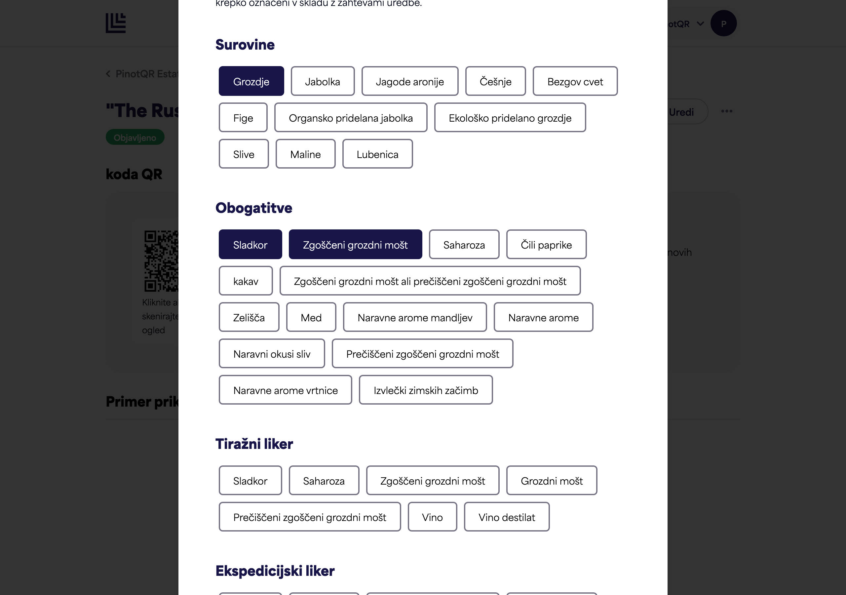The width and height of the screenshot is (846, 595).
Task: Open the user avatar P menu
Action: coord(723,23)
